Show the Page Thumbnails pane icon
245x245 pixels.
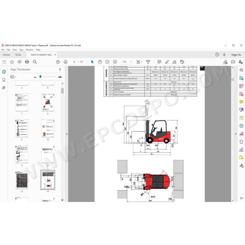point(4,72)
